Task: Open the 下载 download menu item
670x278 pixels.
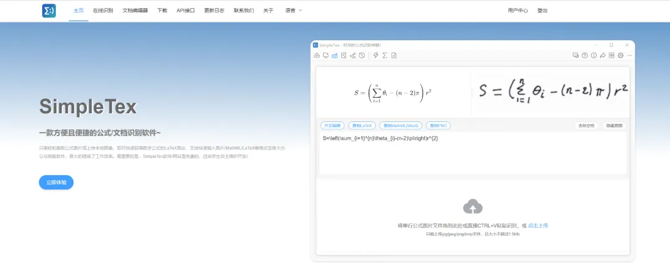Action: [163, 11]
